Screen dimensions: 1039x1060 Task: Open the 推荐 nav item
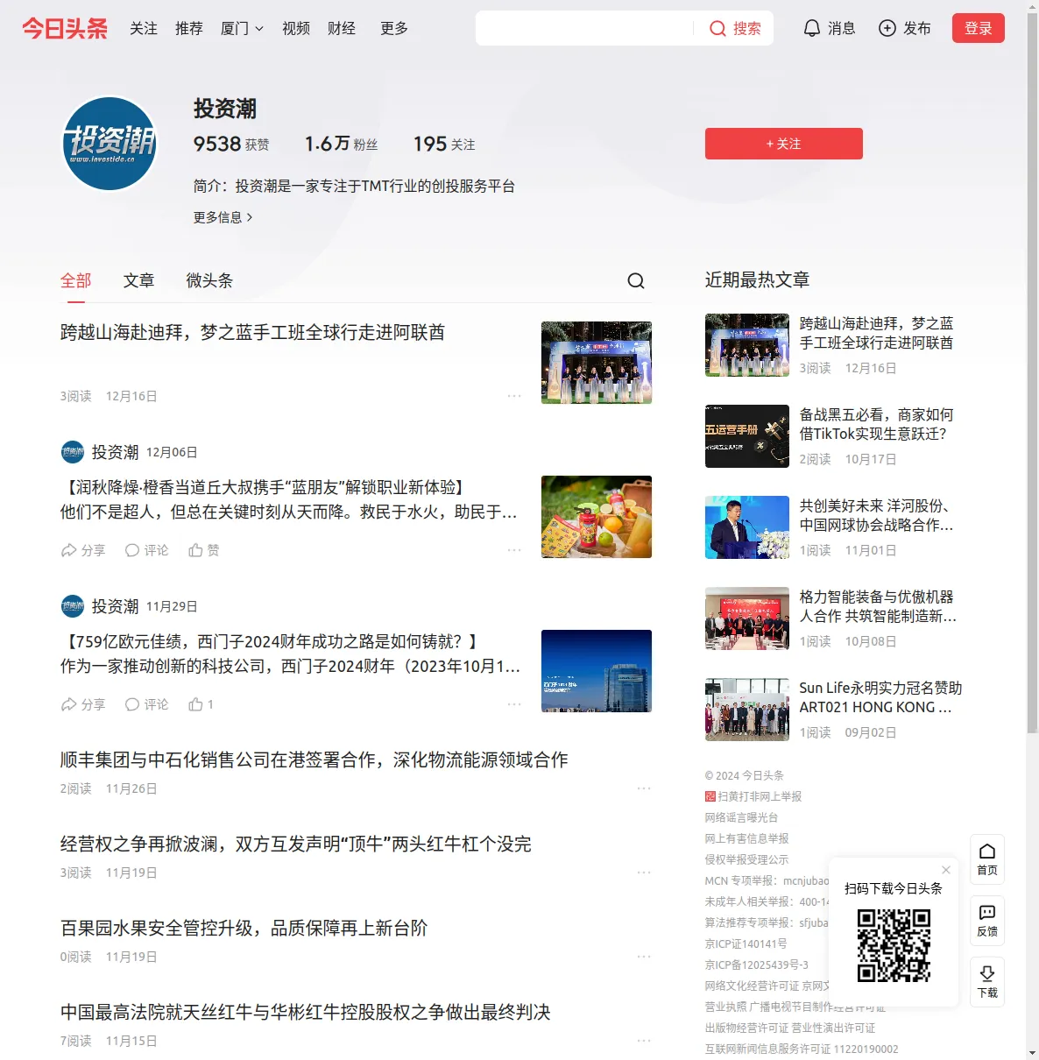click(189, 28)
